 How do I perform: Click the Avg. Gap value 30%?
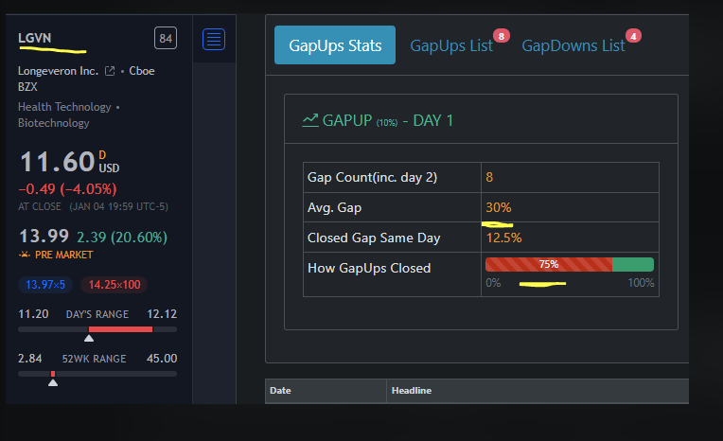[x=499, y=207]
